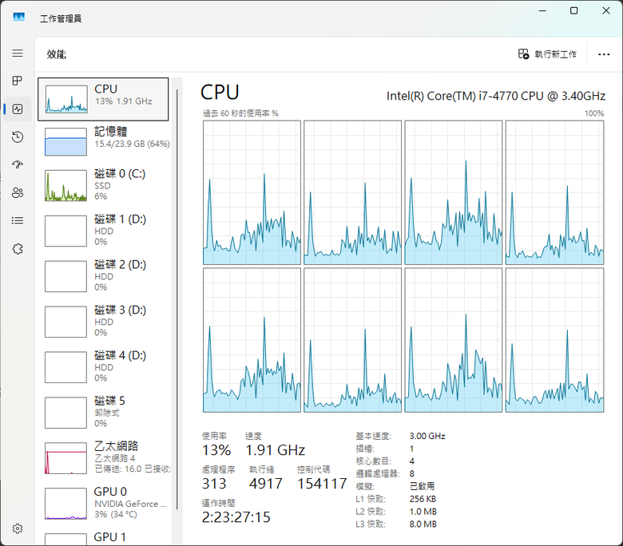Screen dimensions: 623x546
Task: Open the Users page icon
Action: tap(18, 193)
